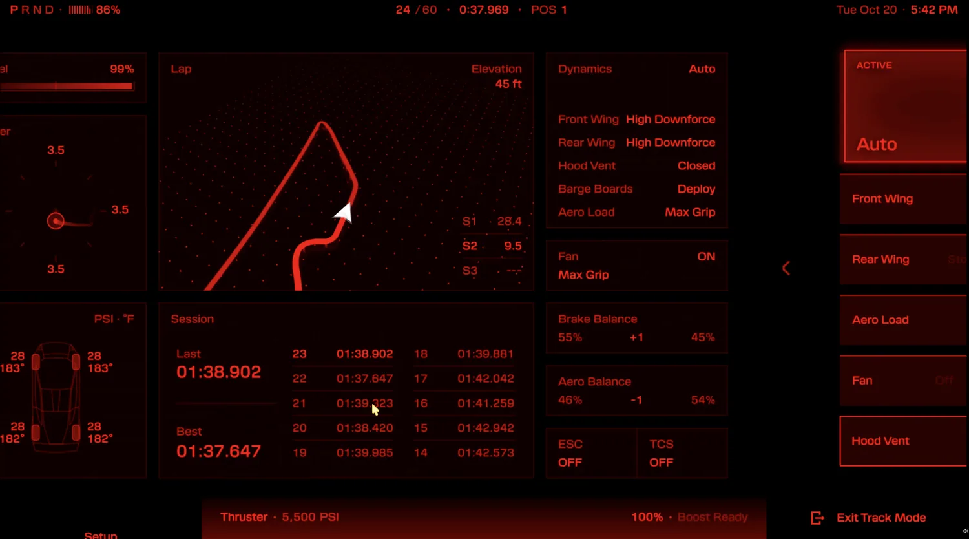Toggle the Fan ON panel
The height and width of the screenshot is (539, 969).
click(637, 266)
